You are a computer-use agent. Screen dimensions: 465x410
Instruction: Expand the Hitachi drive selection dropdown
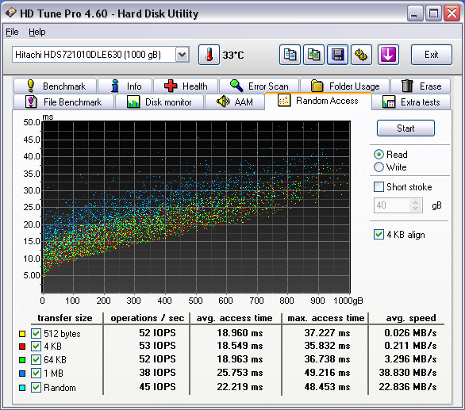coord(183,55)
